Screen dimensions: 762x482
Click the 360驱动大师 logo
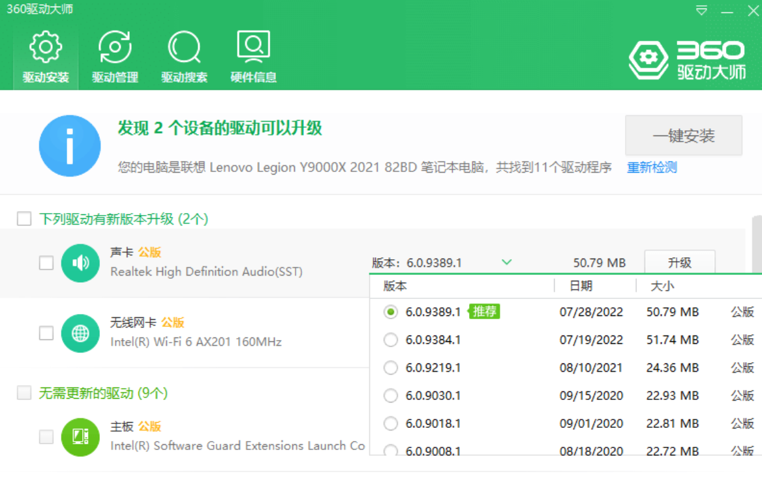click(687, 60)
